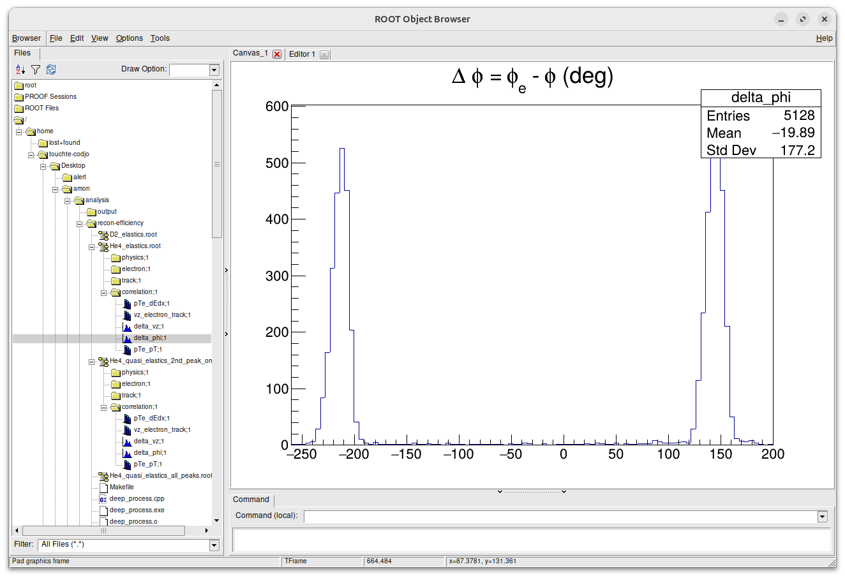Click the He4_elastics.root file icon
845x578 pixels.
pyautogui.click(x=103, y=246)
